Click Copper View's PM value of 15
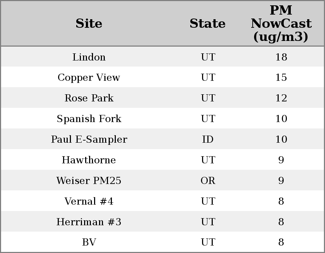The width and height of the screenshot is (325, 253). 281,78
